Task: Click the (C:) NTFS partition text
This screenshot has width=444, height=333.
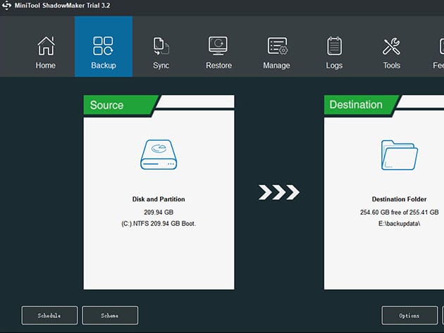Action: (159, 223)
